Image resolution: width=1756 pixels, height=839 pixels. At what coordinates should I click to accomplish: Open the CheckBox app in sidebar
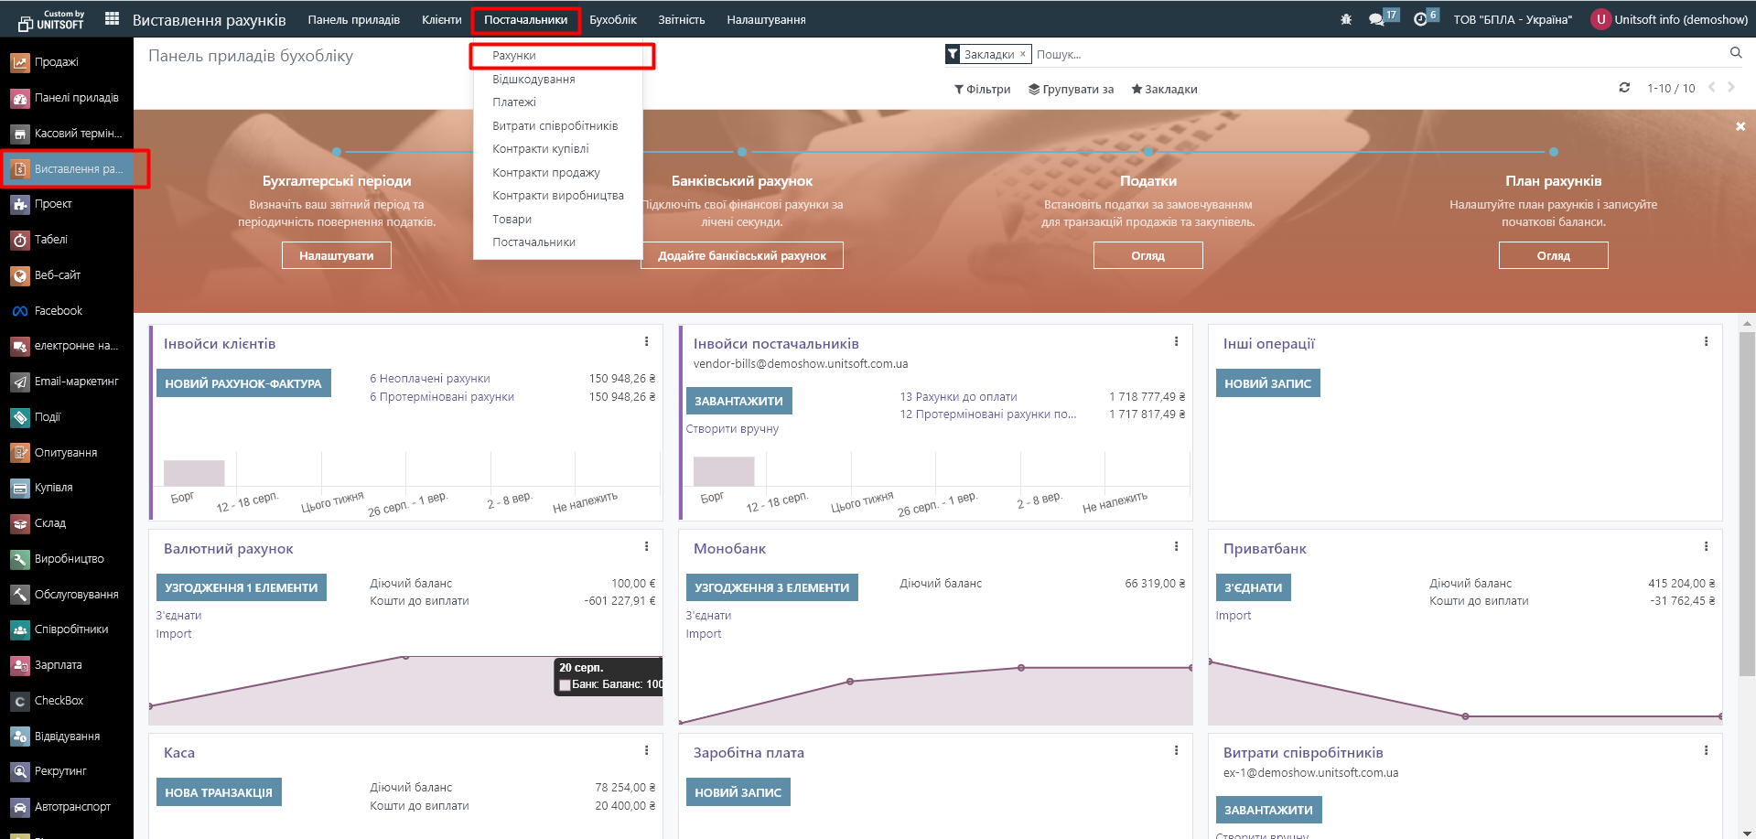coord(59,701)
